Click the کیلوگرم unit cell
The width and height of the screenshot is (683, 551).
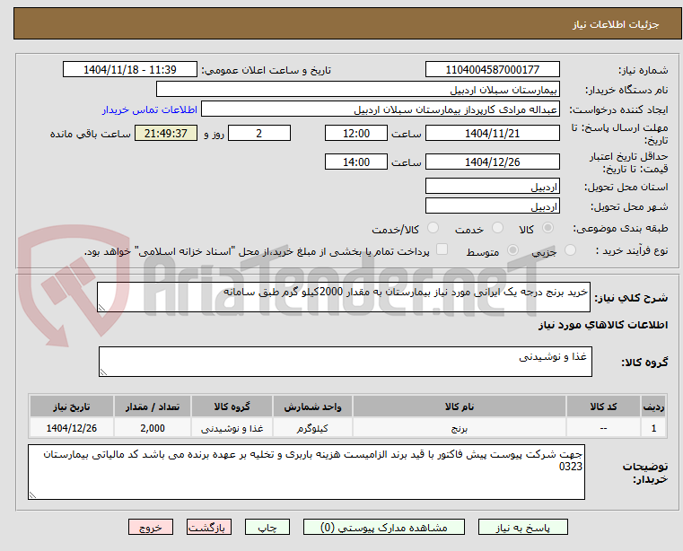(312, 428)
